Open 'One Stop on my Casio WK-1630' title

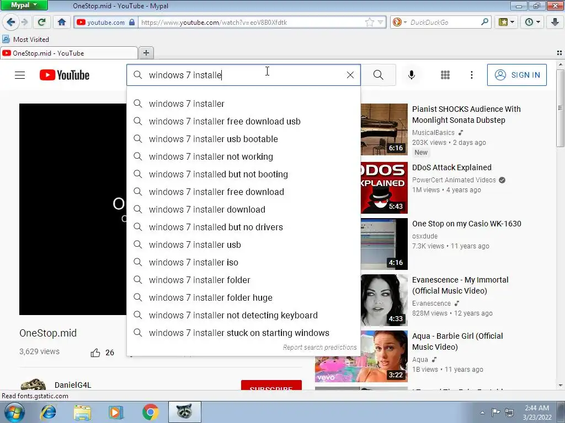pyautogui.click(x=467, y=224)
